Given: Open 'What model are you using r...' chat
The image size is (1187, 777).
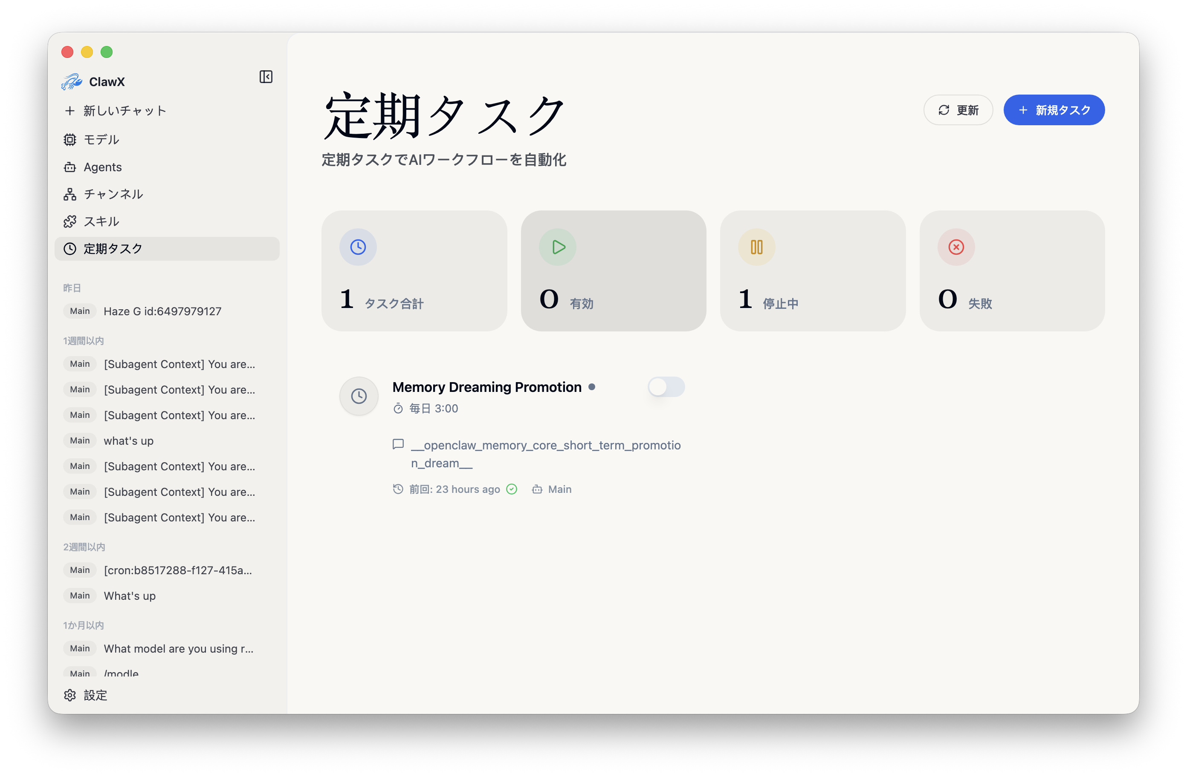Looking at the screenshot, I should tap(167, 649).
